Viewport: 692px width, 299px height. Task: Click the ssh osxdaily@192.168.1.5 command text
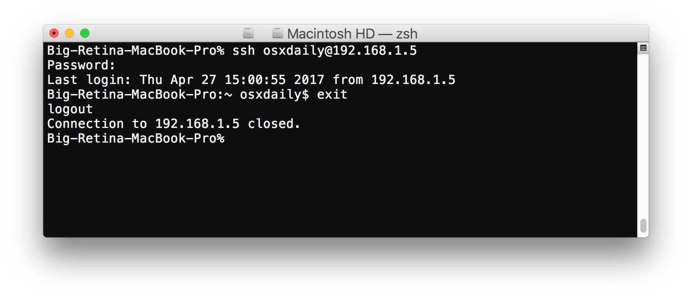click(324, 50)
